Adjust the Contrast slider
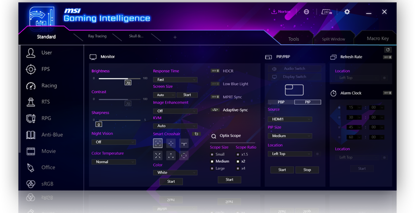The image size is (415, 213). (x=120, y=99)
